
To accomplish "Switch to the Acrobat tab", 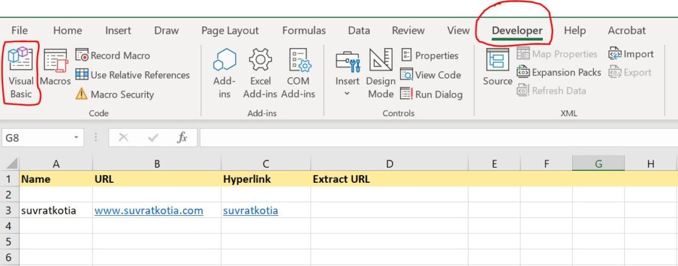I will coord(626,30).
